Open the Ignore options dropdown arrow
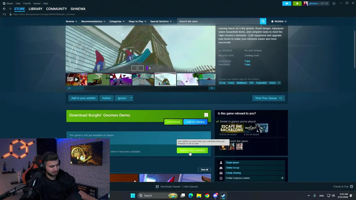The width and height of the screenshot is (356, 200). click(x=131, y=98)
